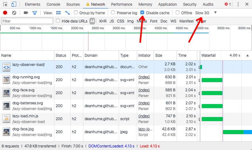The width and height of the screenshot is (252, 150).
Task: Click the red error count badge
Action: pyautogui.click(x=227, y=4)
